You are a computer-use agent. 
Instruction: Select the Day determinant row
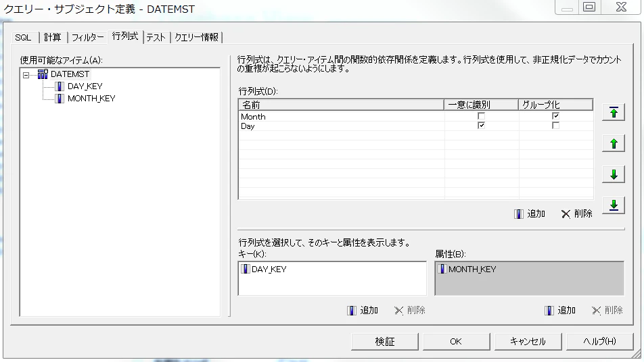(415, 126)
